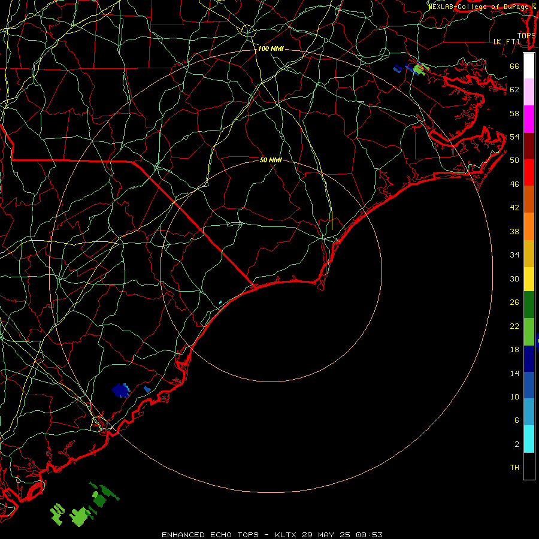Click the legend value "22"
The width and height of the screenshot is (539, 539).
[x=514, y=326]
